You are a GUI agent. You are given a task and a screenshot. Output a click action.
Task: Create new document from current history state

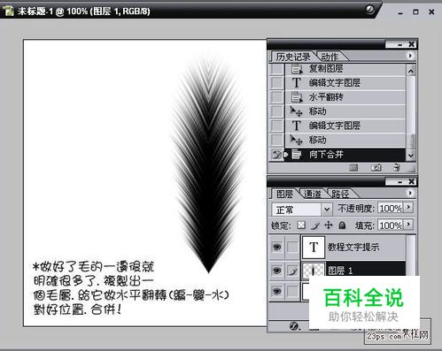click(x=353, y=168)
